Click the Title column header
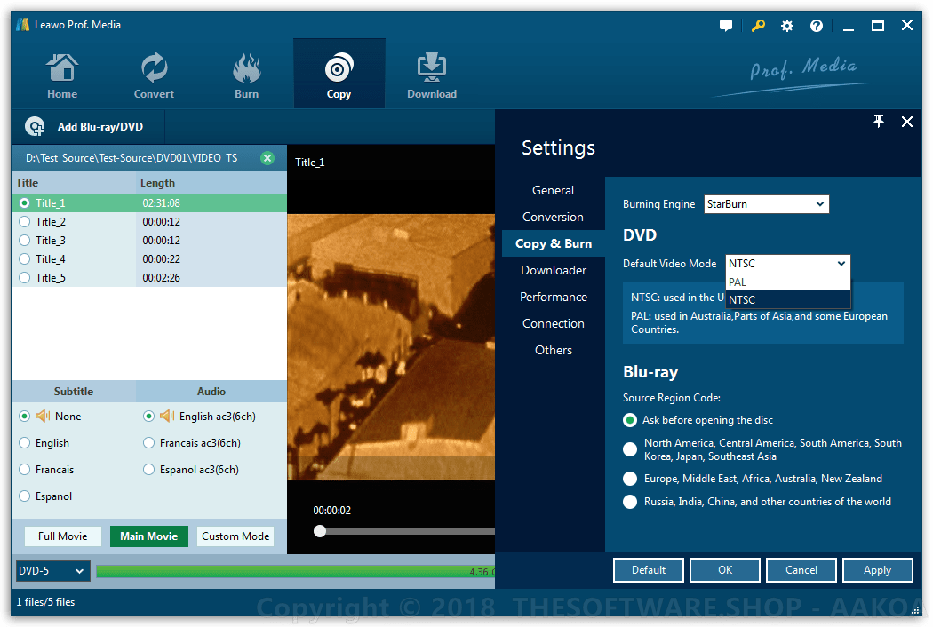The height and width of the screenshot is (627, 933). pos(74,183)
